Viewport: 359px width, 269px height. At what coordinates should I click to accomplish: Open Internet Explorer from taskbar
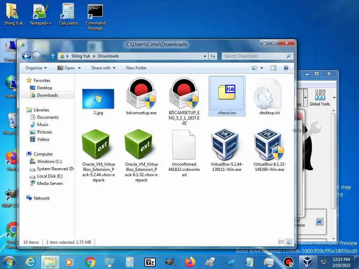click(30, 262)
